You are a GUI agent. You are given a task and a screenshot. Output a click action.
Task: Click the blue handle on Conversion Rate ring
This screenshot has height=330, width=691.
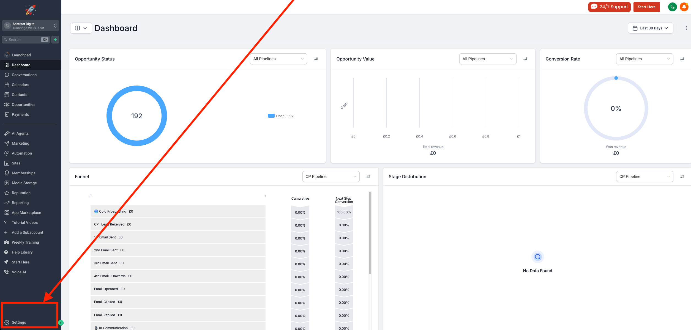point(616,78)
